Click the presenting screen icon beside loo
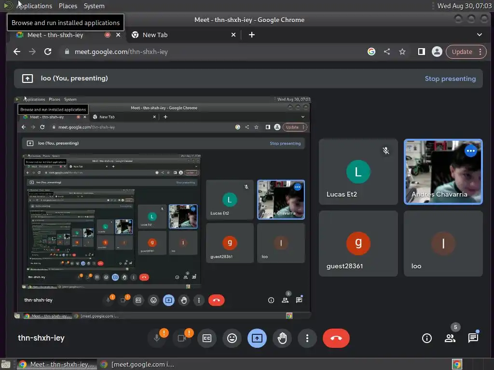The height and width of the screenshot is (370, 494). tap(27, 79)
